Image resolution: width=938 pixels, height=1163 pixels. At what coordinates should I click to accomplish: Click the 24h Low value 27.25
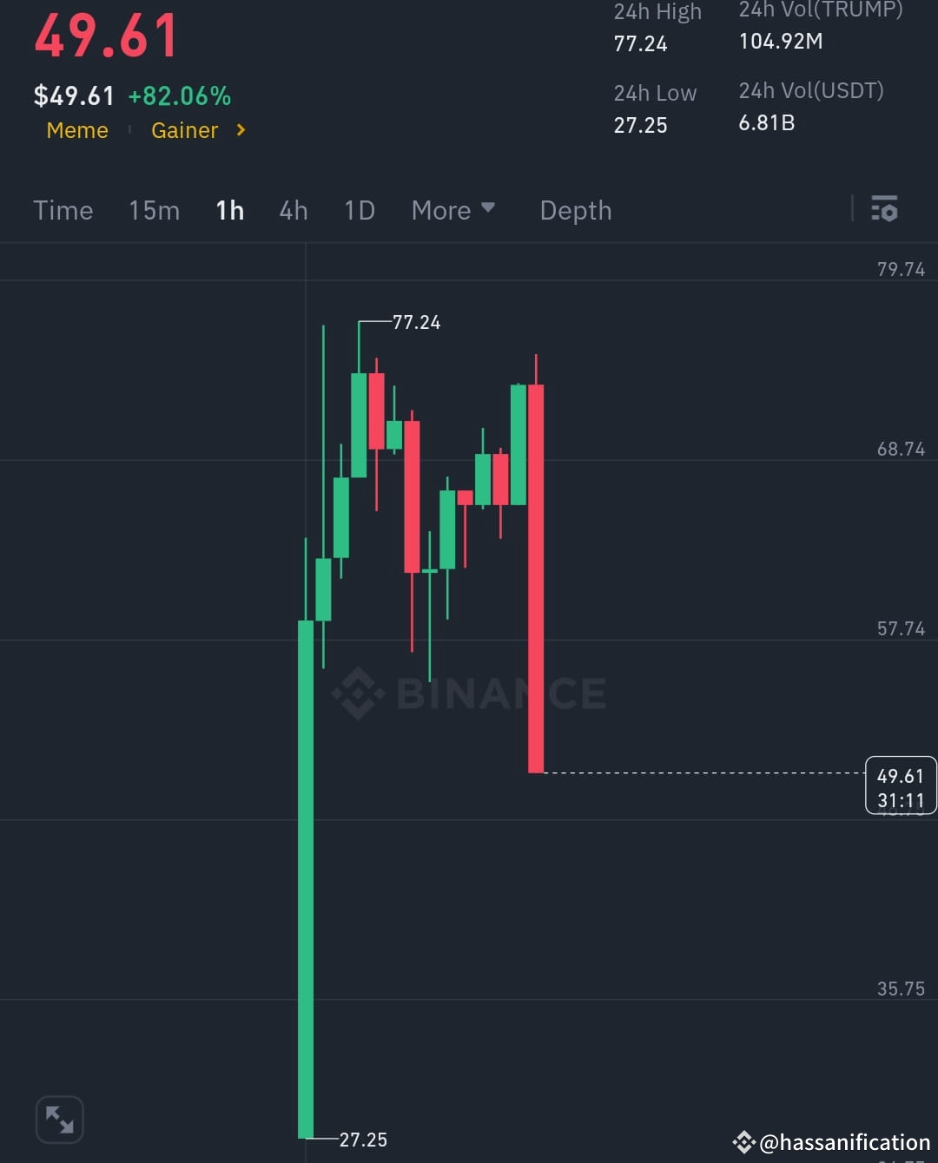pos(640,124)
